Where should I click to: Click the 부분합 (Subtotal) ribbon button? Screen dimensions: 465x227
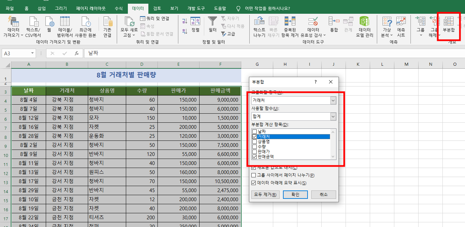tap(449, 24)
